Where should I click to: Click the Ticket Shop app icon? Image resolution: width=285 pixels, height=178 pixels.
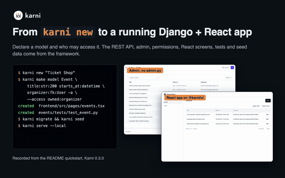pyautogui.click(x=165, y=95)
